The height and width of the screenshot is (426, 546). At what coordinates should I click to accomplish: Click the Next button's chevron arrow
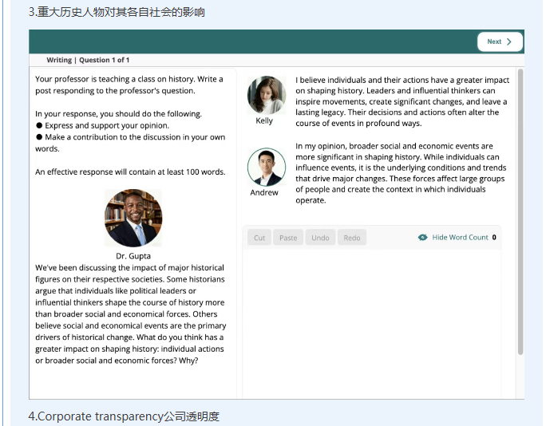(x=509, y=41)
